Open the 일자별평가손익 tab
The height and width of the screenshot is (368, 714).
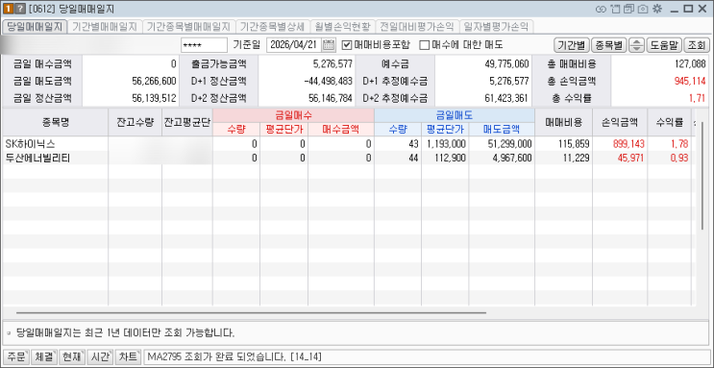coord(496,26)
